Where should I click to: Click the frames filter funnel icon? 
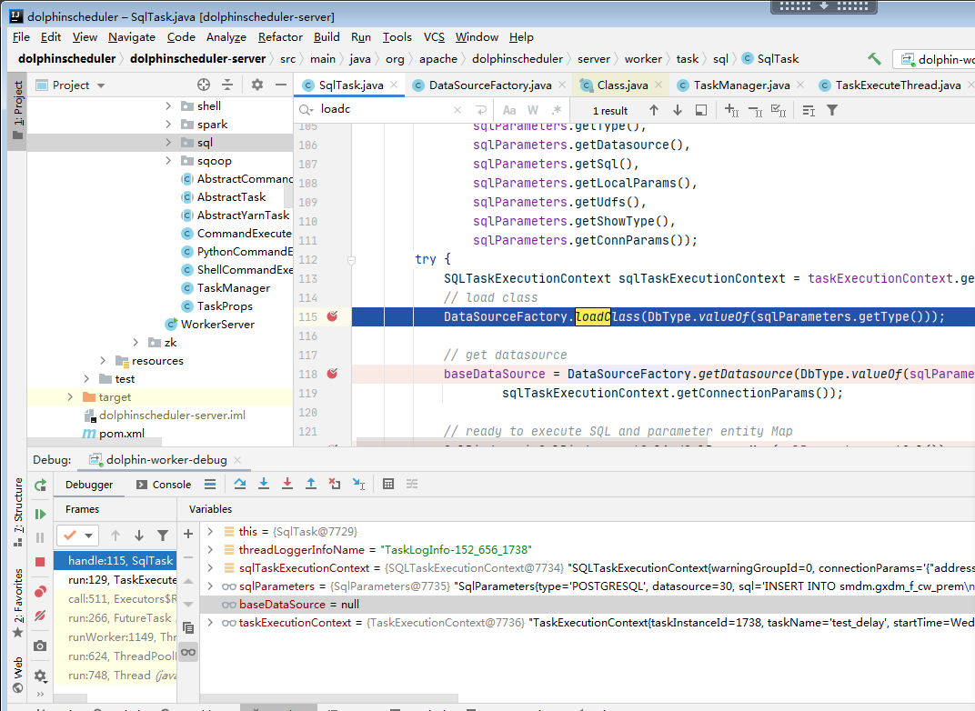point(163,536)
